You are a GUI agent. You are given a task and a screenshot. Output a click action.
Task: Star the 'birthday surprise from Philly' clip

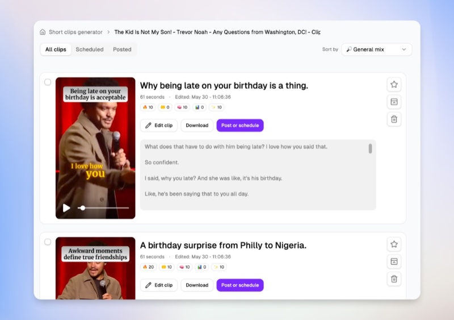click(x=394, y=244)
